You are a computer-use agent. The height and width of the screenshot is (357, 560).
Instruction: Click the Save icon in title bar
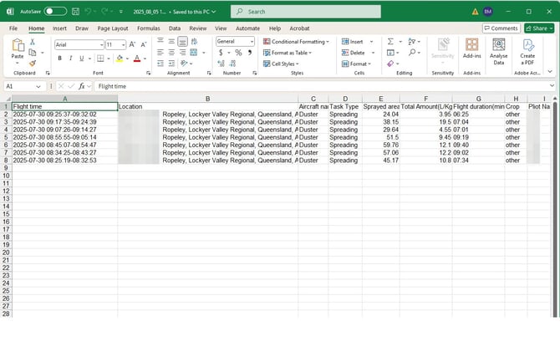tap(74, 12)
